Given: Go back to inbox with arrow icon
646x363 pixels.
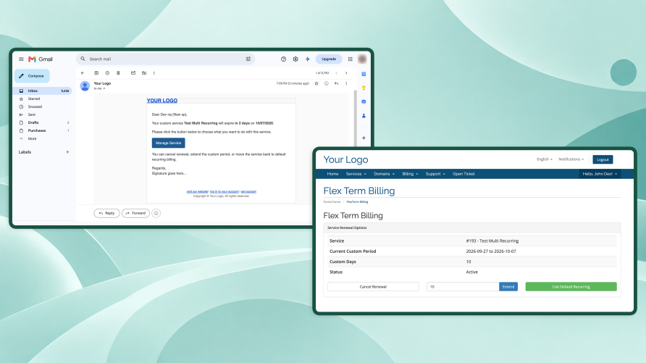Looking at the screenshot, I should click(83, 73).
